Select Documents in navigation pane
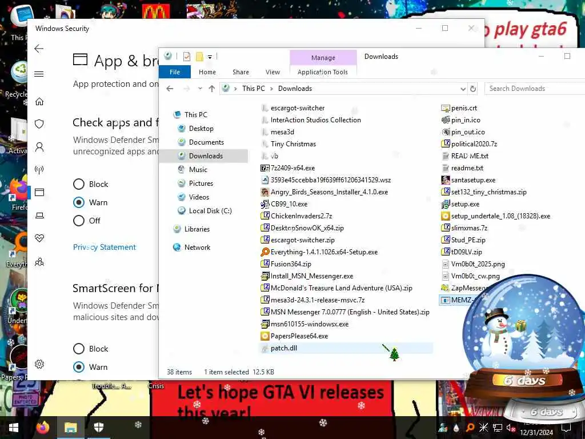 coord(206,142)
